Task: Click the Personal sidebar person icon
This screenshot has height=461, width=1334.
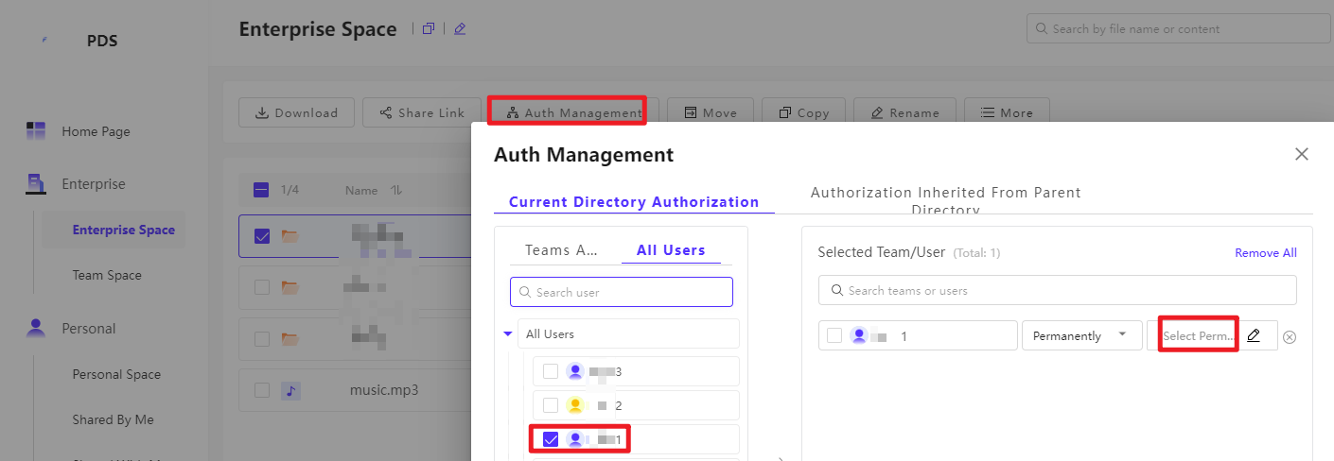Action: coord(36,328)
